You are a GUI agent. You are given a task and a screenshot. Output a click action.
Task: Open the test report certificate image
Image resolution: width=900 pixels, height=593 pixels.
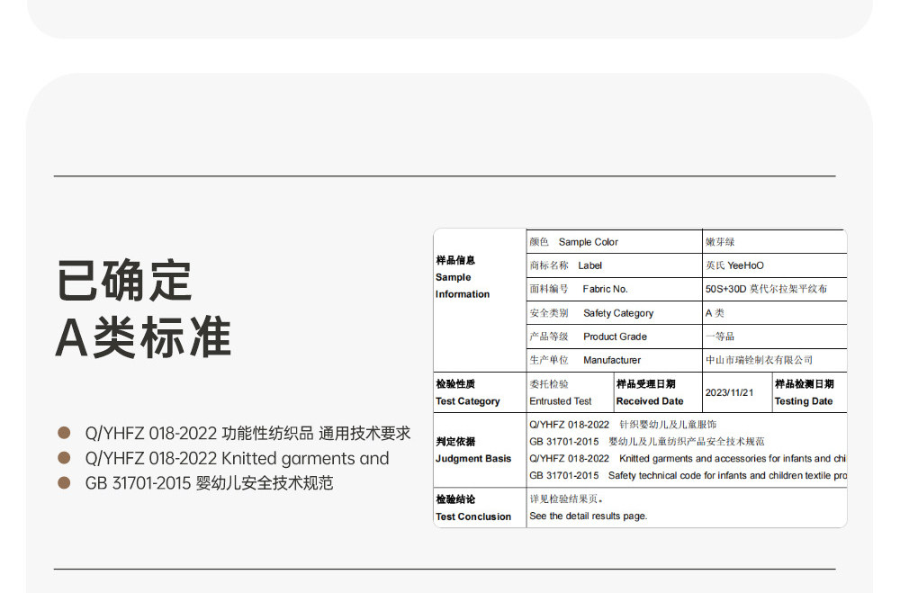pos(640,378)
